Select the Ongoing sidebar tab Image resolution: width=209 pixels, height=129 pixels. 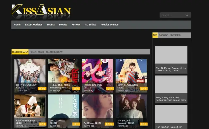point(163,35)
